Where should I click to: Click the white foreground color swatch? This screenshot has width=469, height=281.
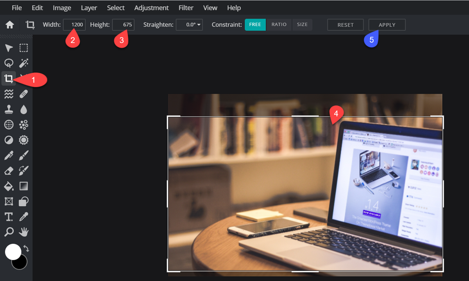pos(13,252)
